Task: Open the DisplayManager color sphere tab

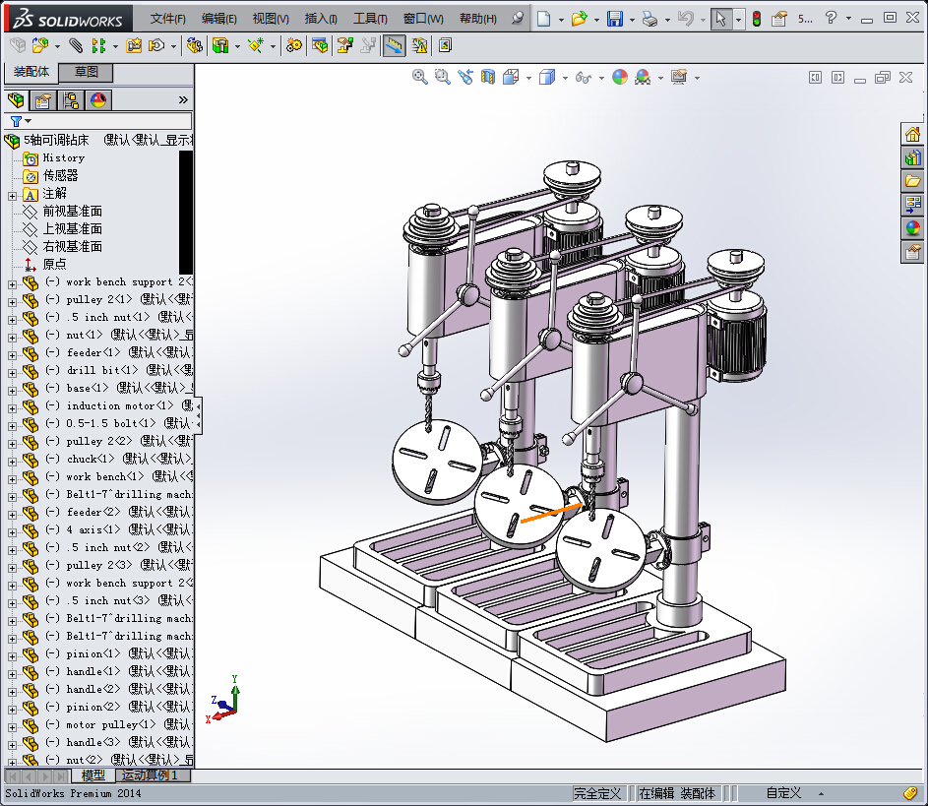Action: coord(98,99)
